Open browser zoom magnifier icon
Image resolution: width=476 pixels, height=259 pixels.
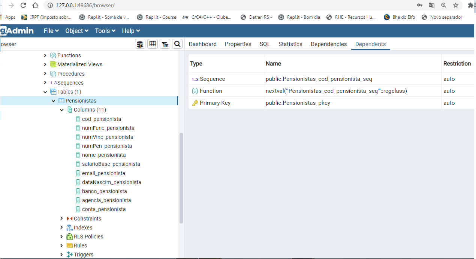444,5
